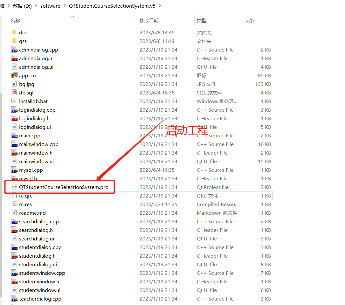Expand chevron after software breadcrumb
The width and height of the screenshot is (345, 305).
pos(65,6)
